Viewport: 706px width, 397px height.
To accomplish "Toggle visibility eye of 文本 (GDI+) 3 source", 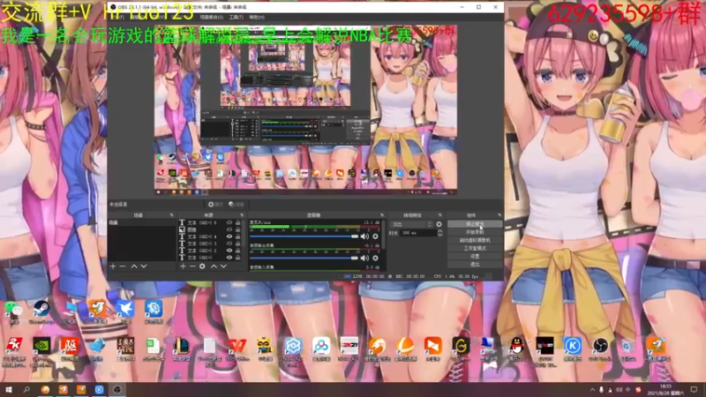I will (229, 243).
